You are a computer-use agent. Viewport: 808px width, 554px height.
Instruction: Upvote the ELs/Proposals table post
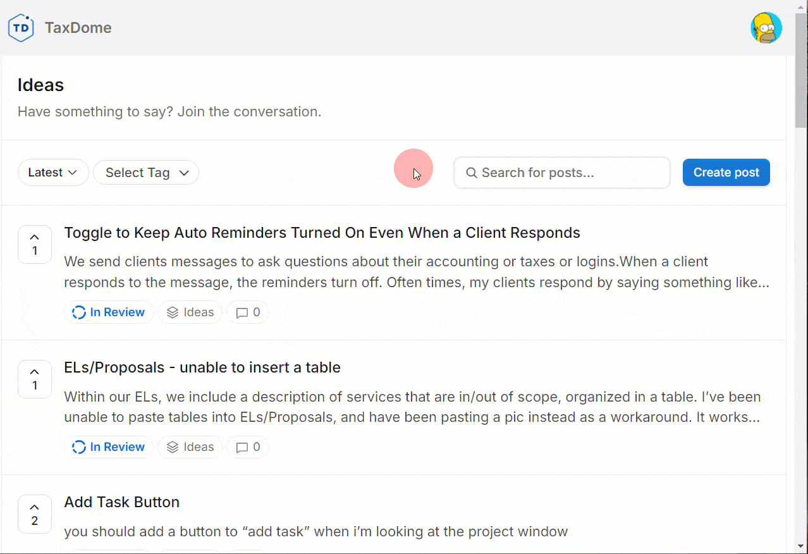(35, 379)
